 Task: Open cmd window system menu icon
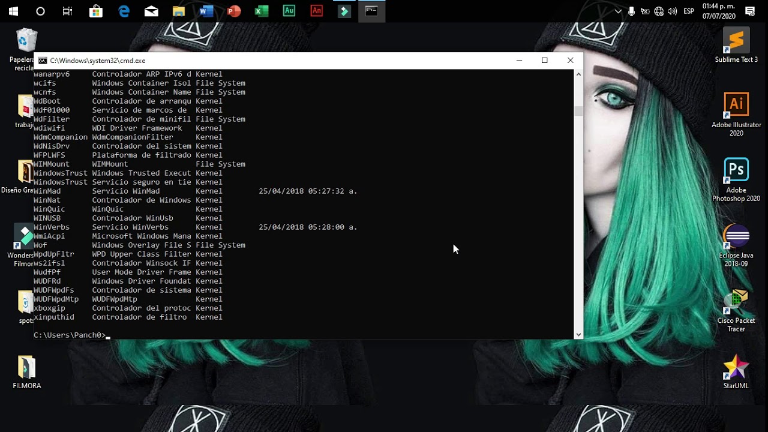tap(43, 61)
